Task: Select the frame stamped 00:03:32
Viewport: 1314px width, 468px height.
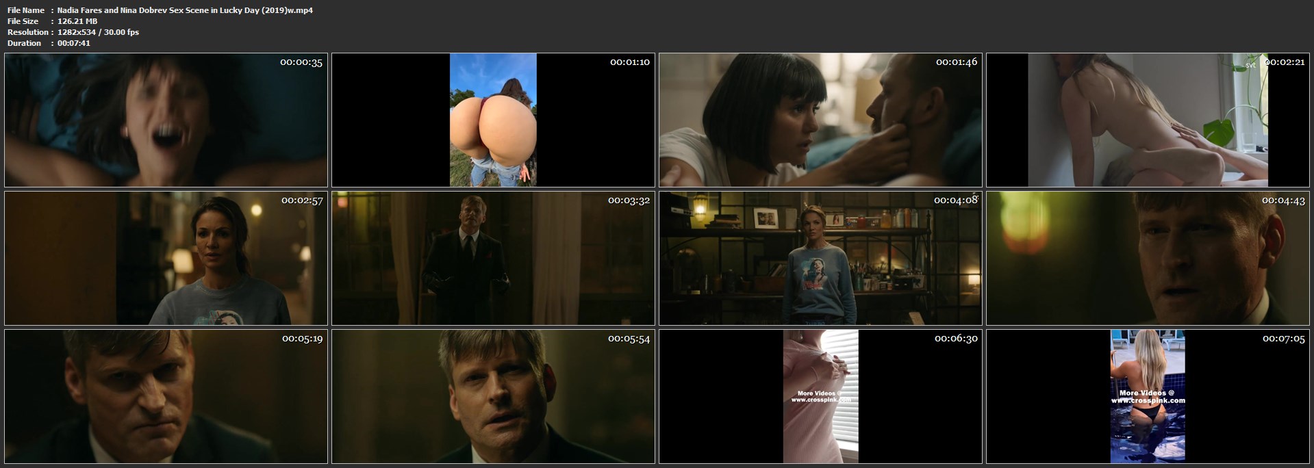Action: (x=493, y=258)
